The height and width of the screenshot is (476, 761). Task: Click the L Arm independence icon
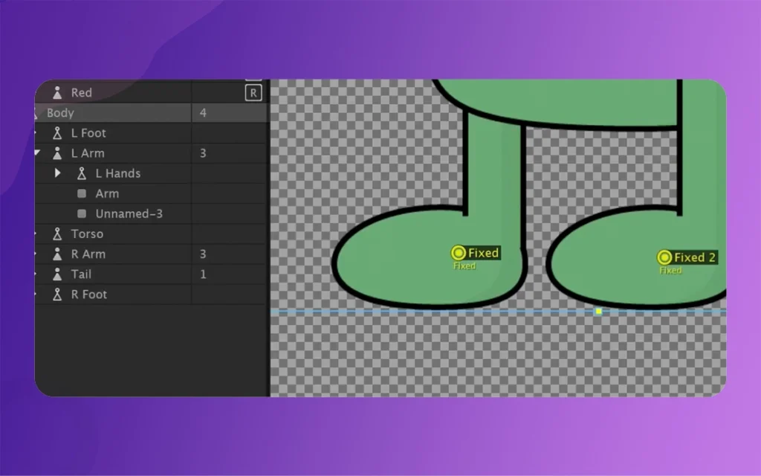tap(57, 153)
